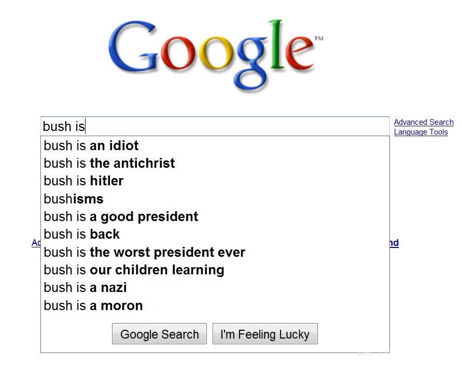The image size is (462, 366).
Task: Click the Google Search button
Action: [159, 333]
